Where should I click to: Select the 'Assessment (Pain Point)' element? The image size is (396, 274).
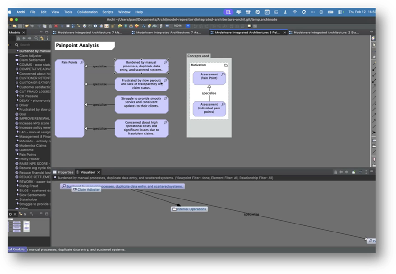click(209, 78)
